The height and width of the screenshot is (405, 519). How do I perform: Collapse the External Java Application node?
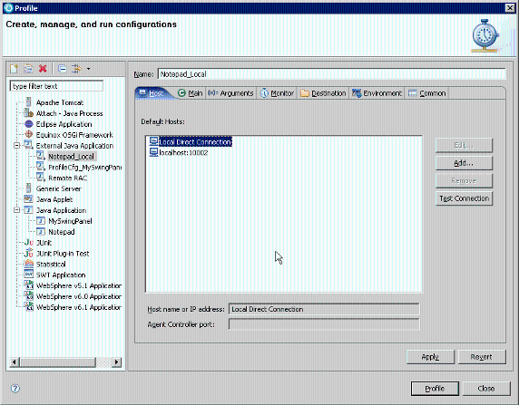(x=16, y=146)
